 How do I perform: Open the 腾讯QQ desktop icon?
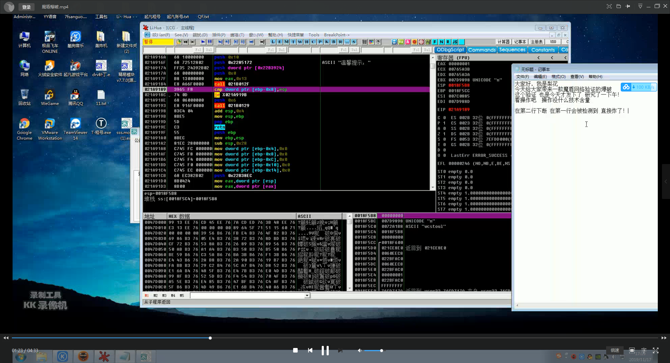75,97
